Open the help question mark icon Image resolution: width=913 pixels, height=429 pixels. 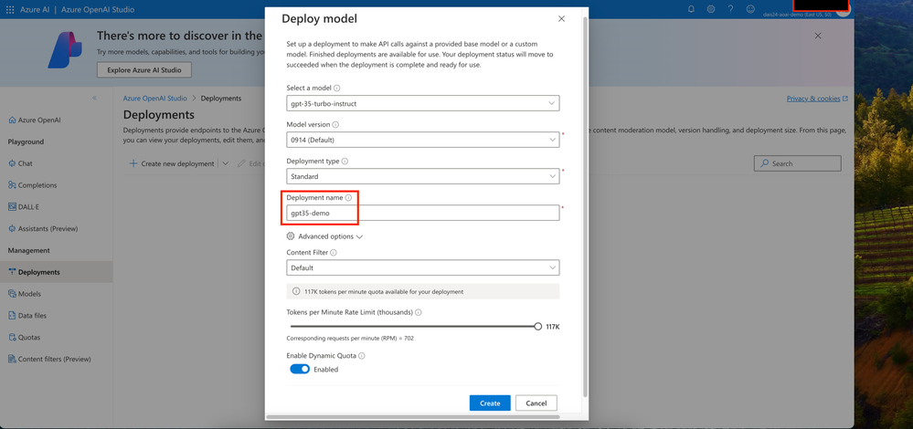point(731,9)
